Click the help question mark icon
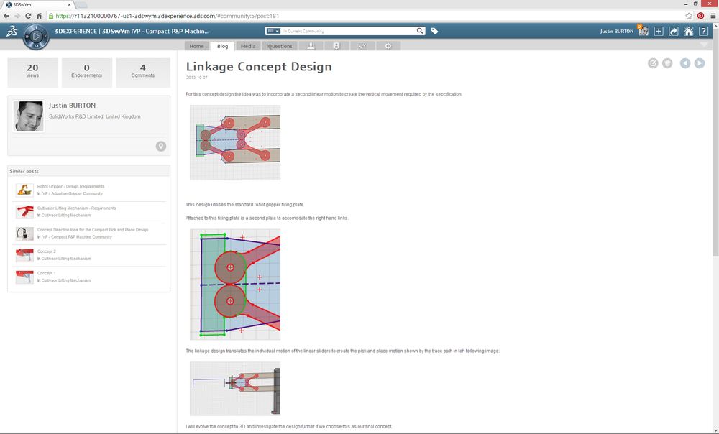 703,32
